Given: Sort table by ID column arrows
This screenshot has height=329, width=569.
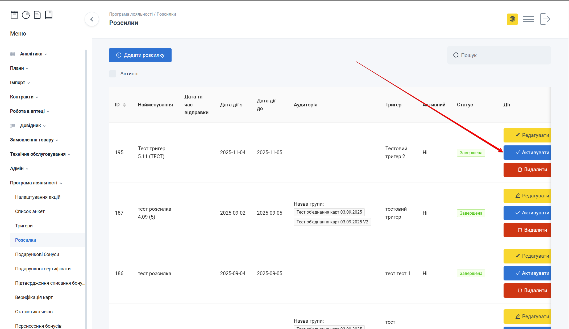Looking at the screenshot, I should pos(124,105).
